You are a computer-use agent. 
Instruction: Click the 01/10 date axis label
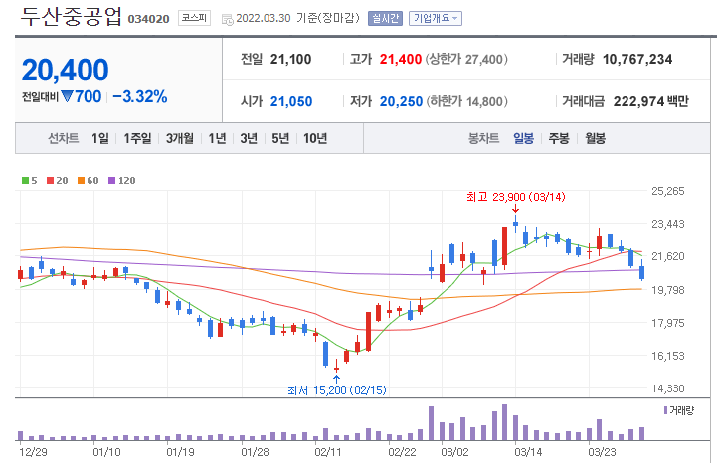[x=106, y=452]
